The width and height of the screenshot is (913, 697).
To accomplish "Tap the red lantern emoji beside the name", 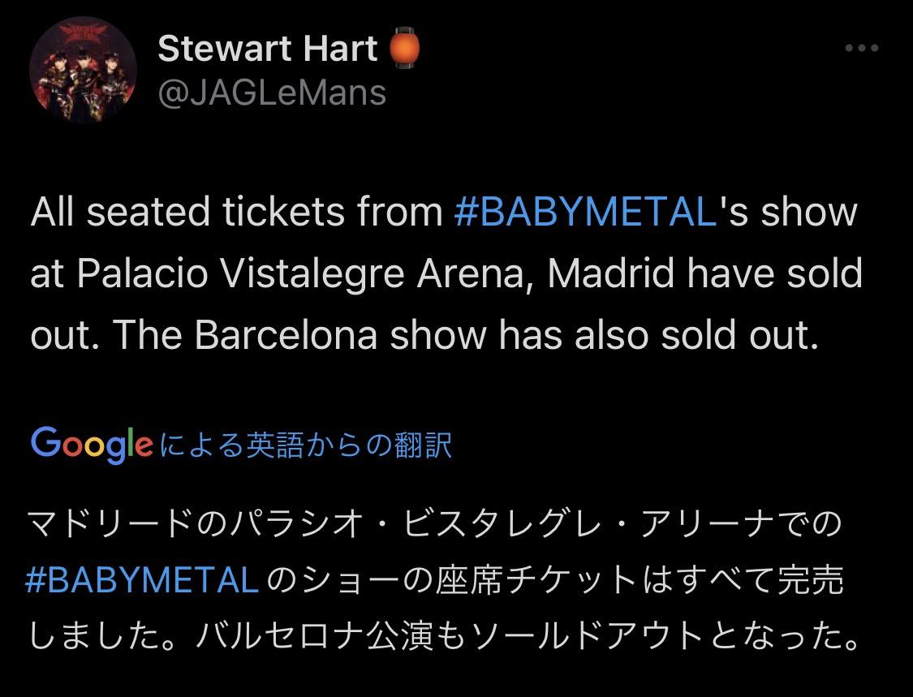I will [403, 48].
